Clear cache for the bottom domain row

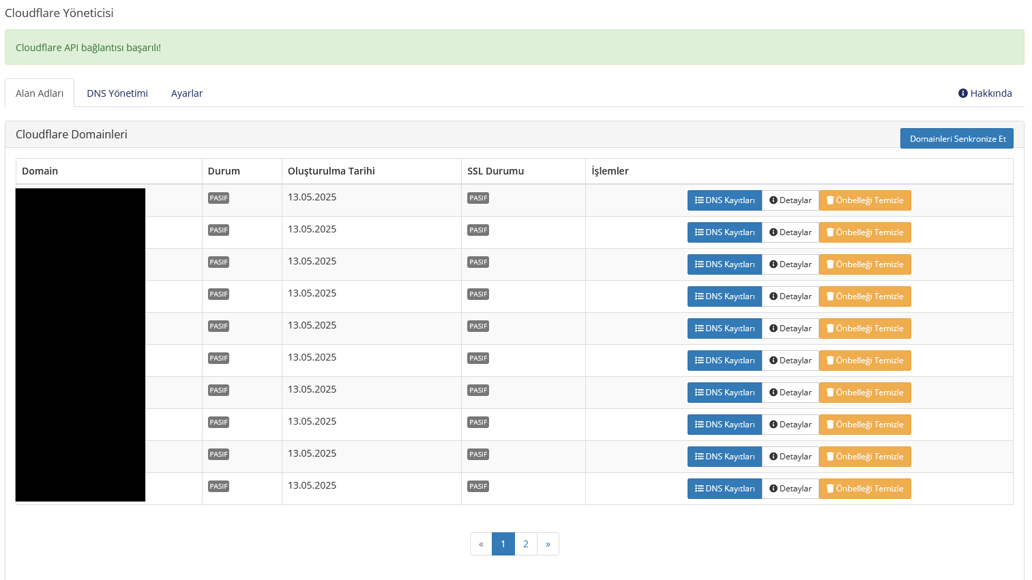pos(865,489)
